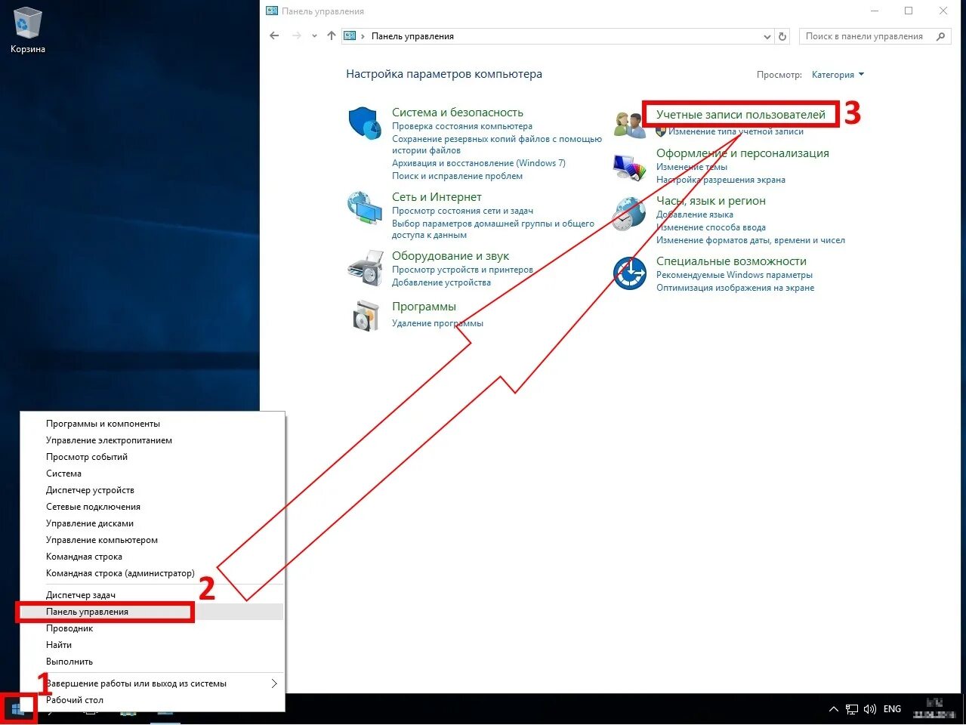Click the Ease of Access blue icon

(630, 273)
